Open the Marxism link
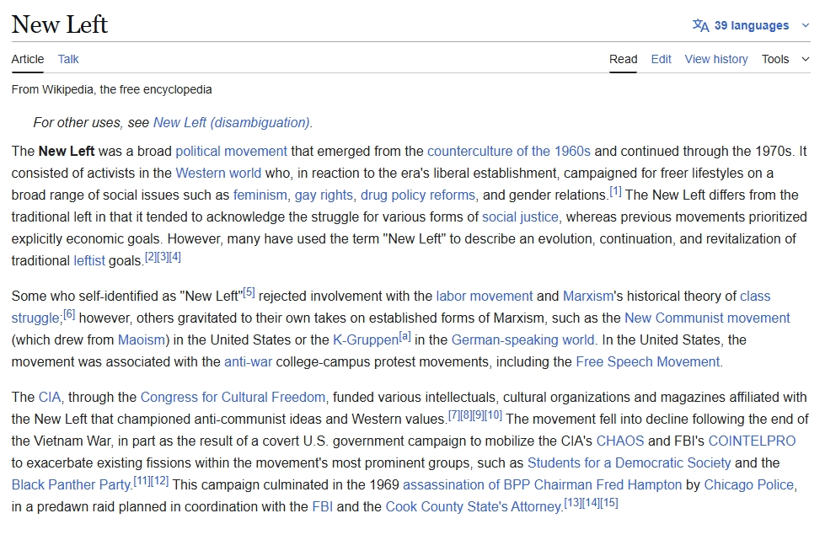Viewport: 825px width, 540px height. point(588,296)
